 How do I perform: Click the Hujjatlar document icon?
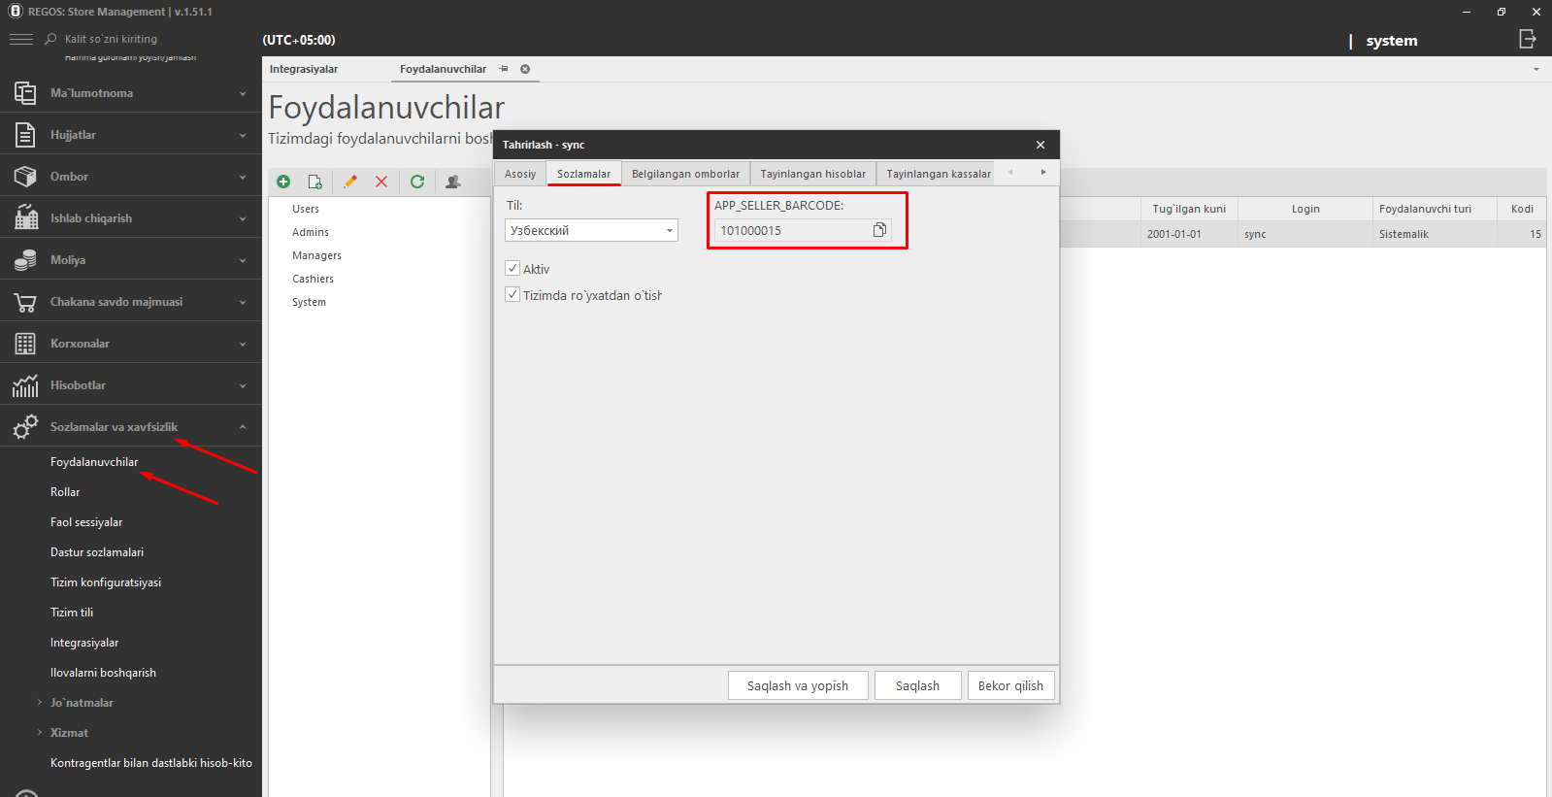pos(25,135)
